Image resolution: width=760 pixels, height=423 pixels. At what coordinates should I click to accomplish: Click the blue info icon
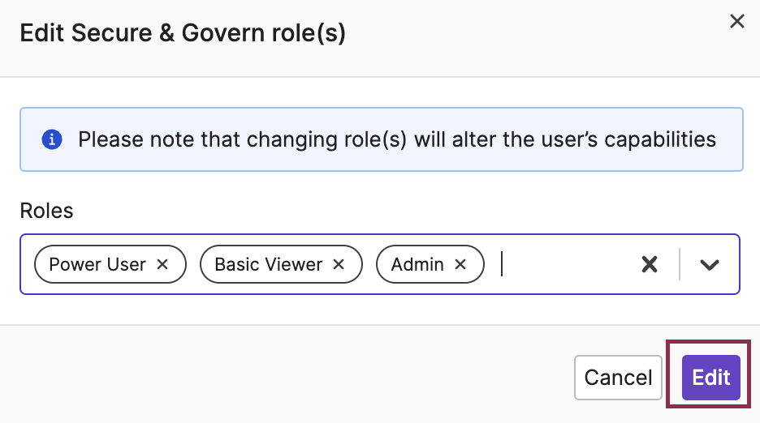coord(52,139)
